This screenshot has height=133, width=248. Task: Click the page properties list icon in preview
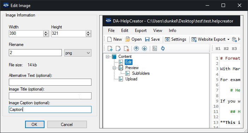pos(155,48)
